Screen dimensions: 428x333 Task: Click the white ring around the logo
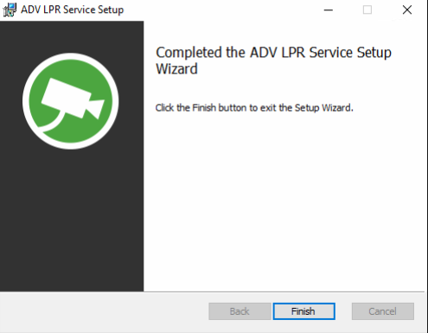pos(71,56)
